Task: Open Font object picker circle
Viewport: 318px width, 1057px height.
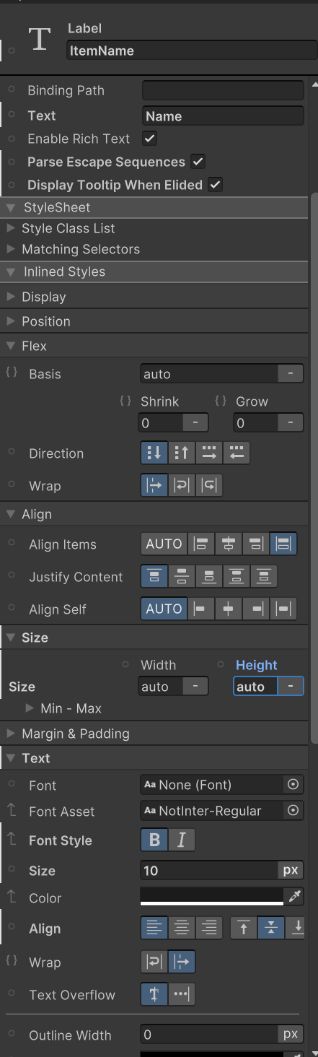Action: coord(293,784)
